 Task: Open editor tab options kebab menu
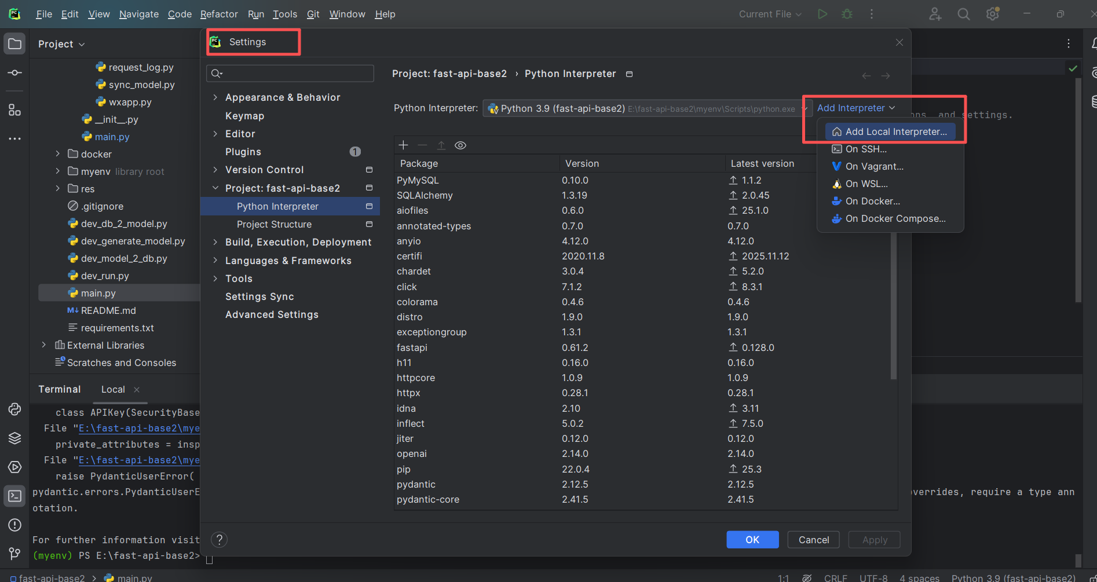point(1069,43)
